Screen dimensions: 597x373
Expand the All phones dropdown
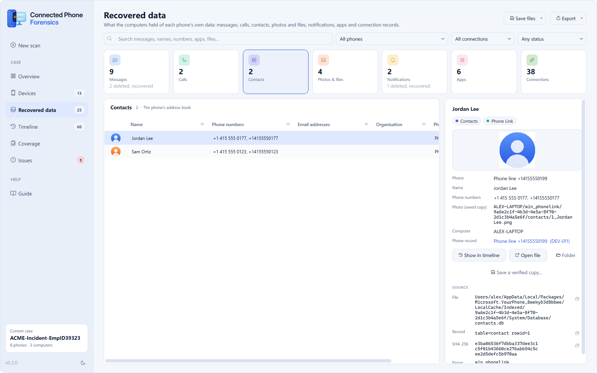pyautogui.click(x=392, y=39)
